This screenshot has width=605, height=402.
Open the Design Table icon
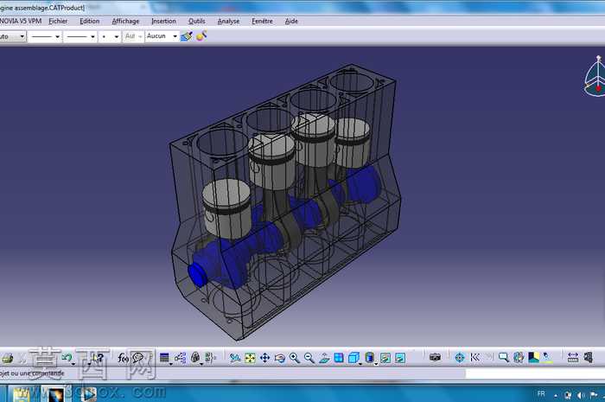tap(164, 358)
